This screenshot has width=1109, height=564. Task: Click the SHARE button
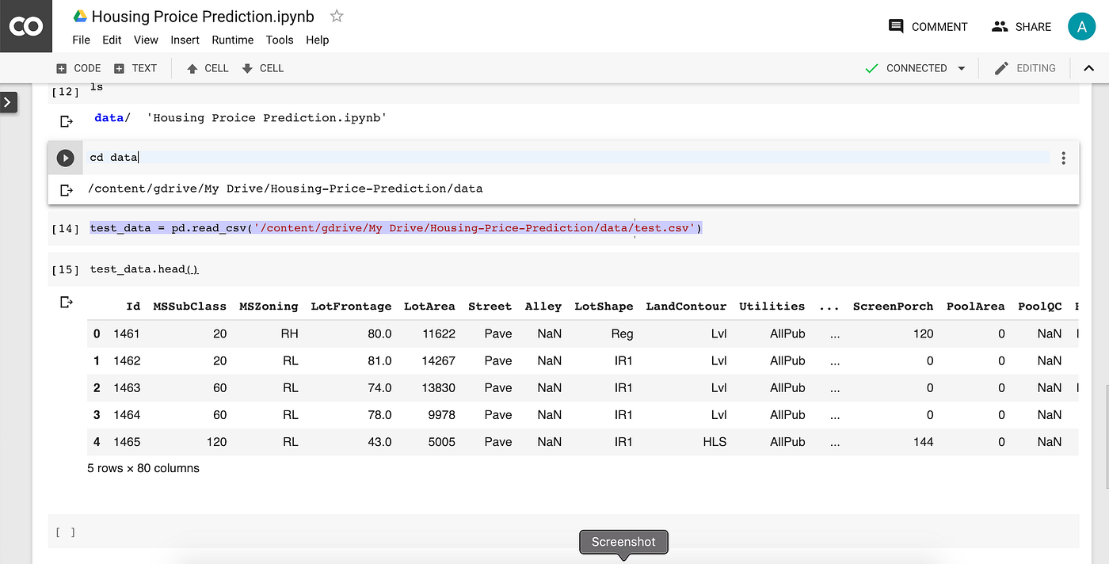coord(1021,26)
